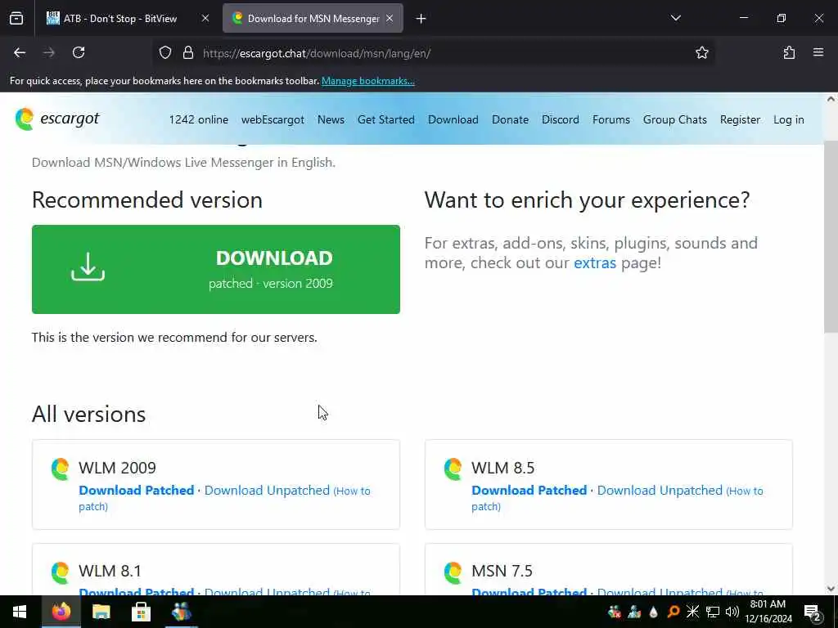Viewport: 838px width, 628px height.
Task: Click the WLM 2009 escargot icon
Action: pos(61,469)
